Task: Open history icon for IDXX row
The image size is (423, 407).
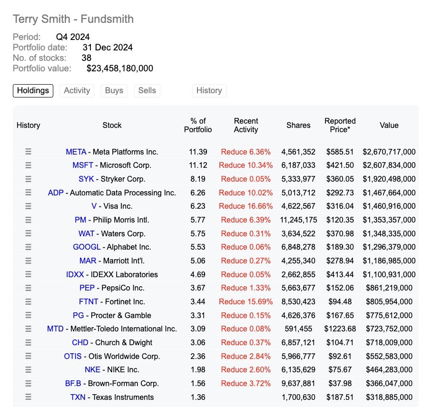Action: (x=28, y=274)
